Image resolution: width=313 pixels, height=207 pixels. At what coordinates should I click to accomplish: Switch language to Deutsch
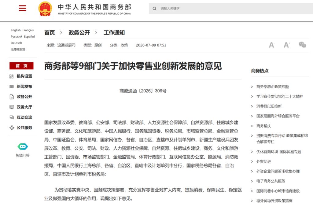click(17, 43)
